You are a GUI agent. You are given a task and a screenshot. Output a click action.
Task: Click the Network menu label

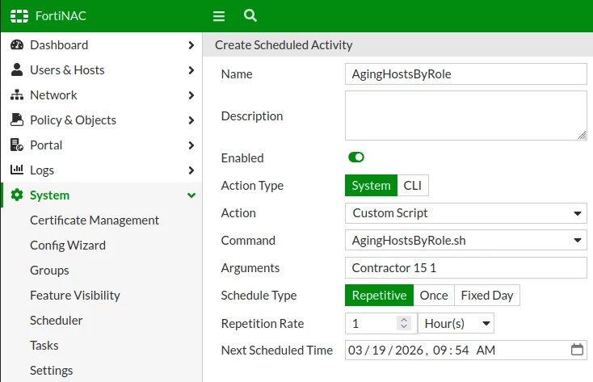[53, 95]
